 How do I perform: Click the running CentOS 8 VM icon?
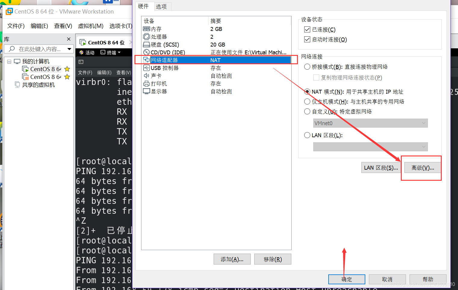25,69
